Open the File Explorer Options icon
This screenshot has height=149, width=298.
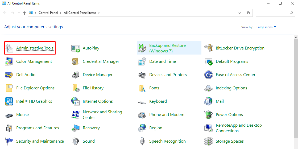(9, 88)
